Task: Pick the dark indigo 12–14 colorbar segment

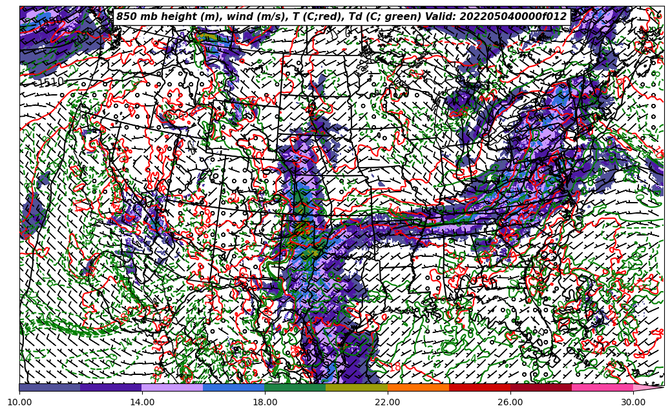Action: coord(111,387)
